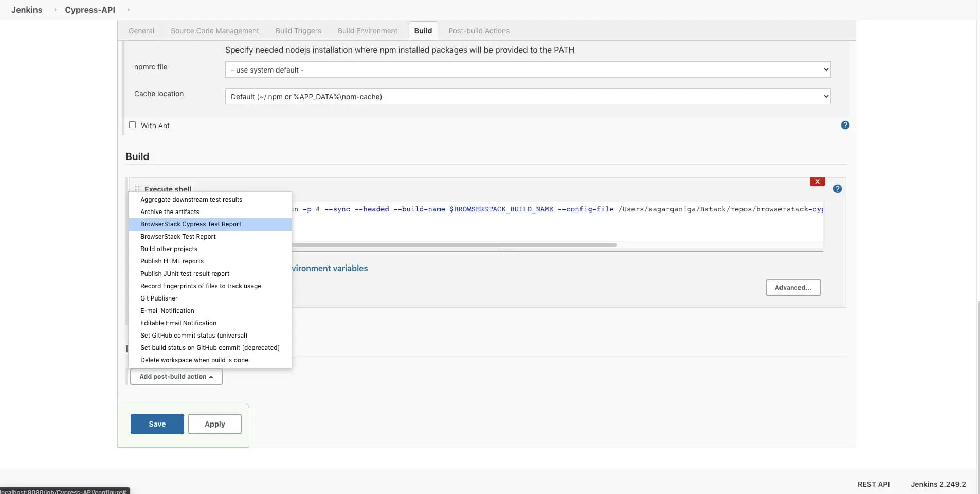Click the Apply button
The image size is (980, 494).
[x=214, y=424]
